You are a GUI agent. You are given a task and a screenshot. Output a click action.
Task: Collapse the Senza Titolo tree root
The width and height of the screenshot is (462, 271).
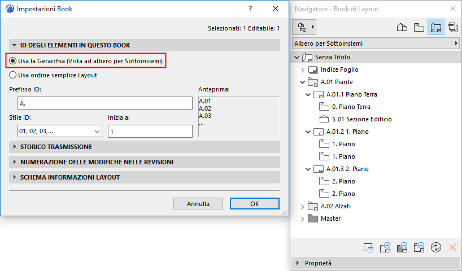pyautogui.click(x=297, y=57)
